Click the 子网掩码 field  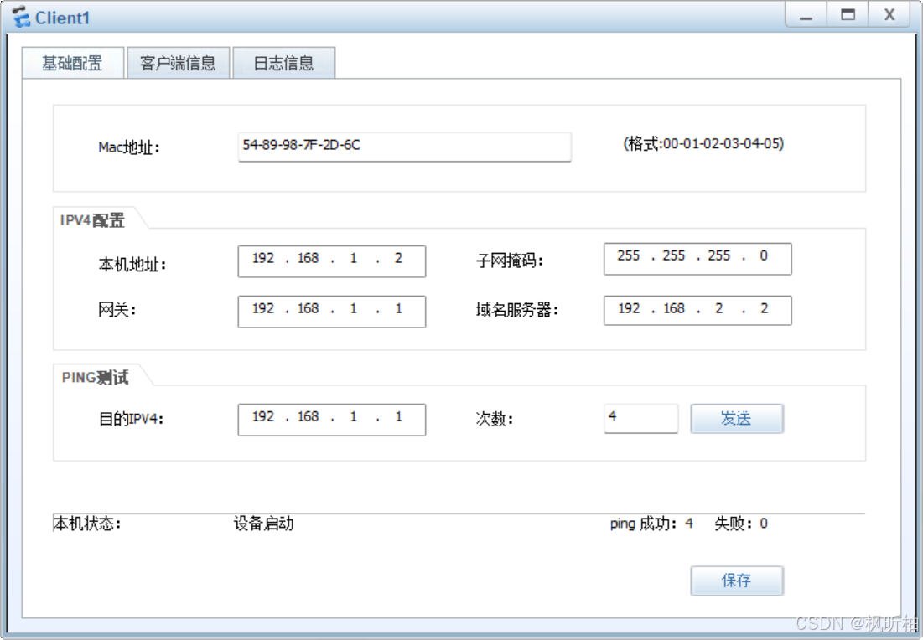697,259
